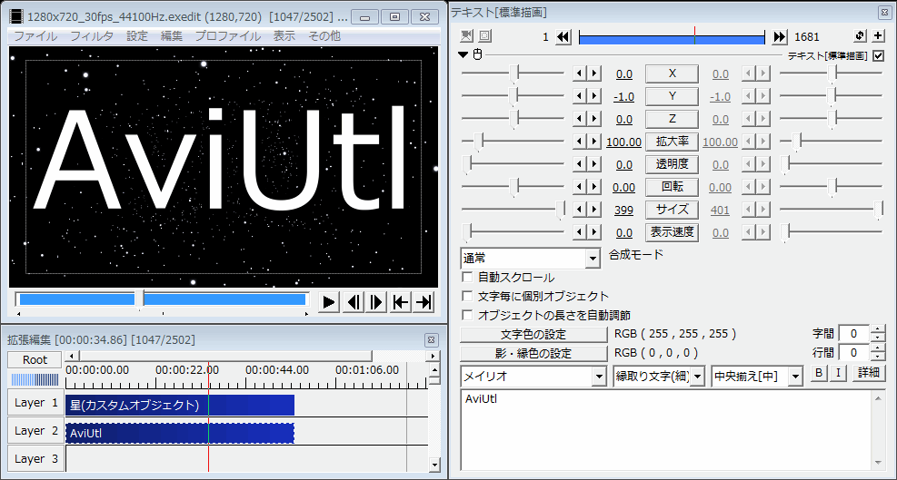Check 文字毎に個別オブジェクト option
The height and width of the screenshot is (480, 897).
[x=468, y=297]
